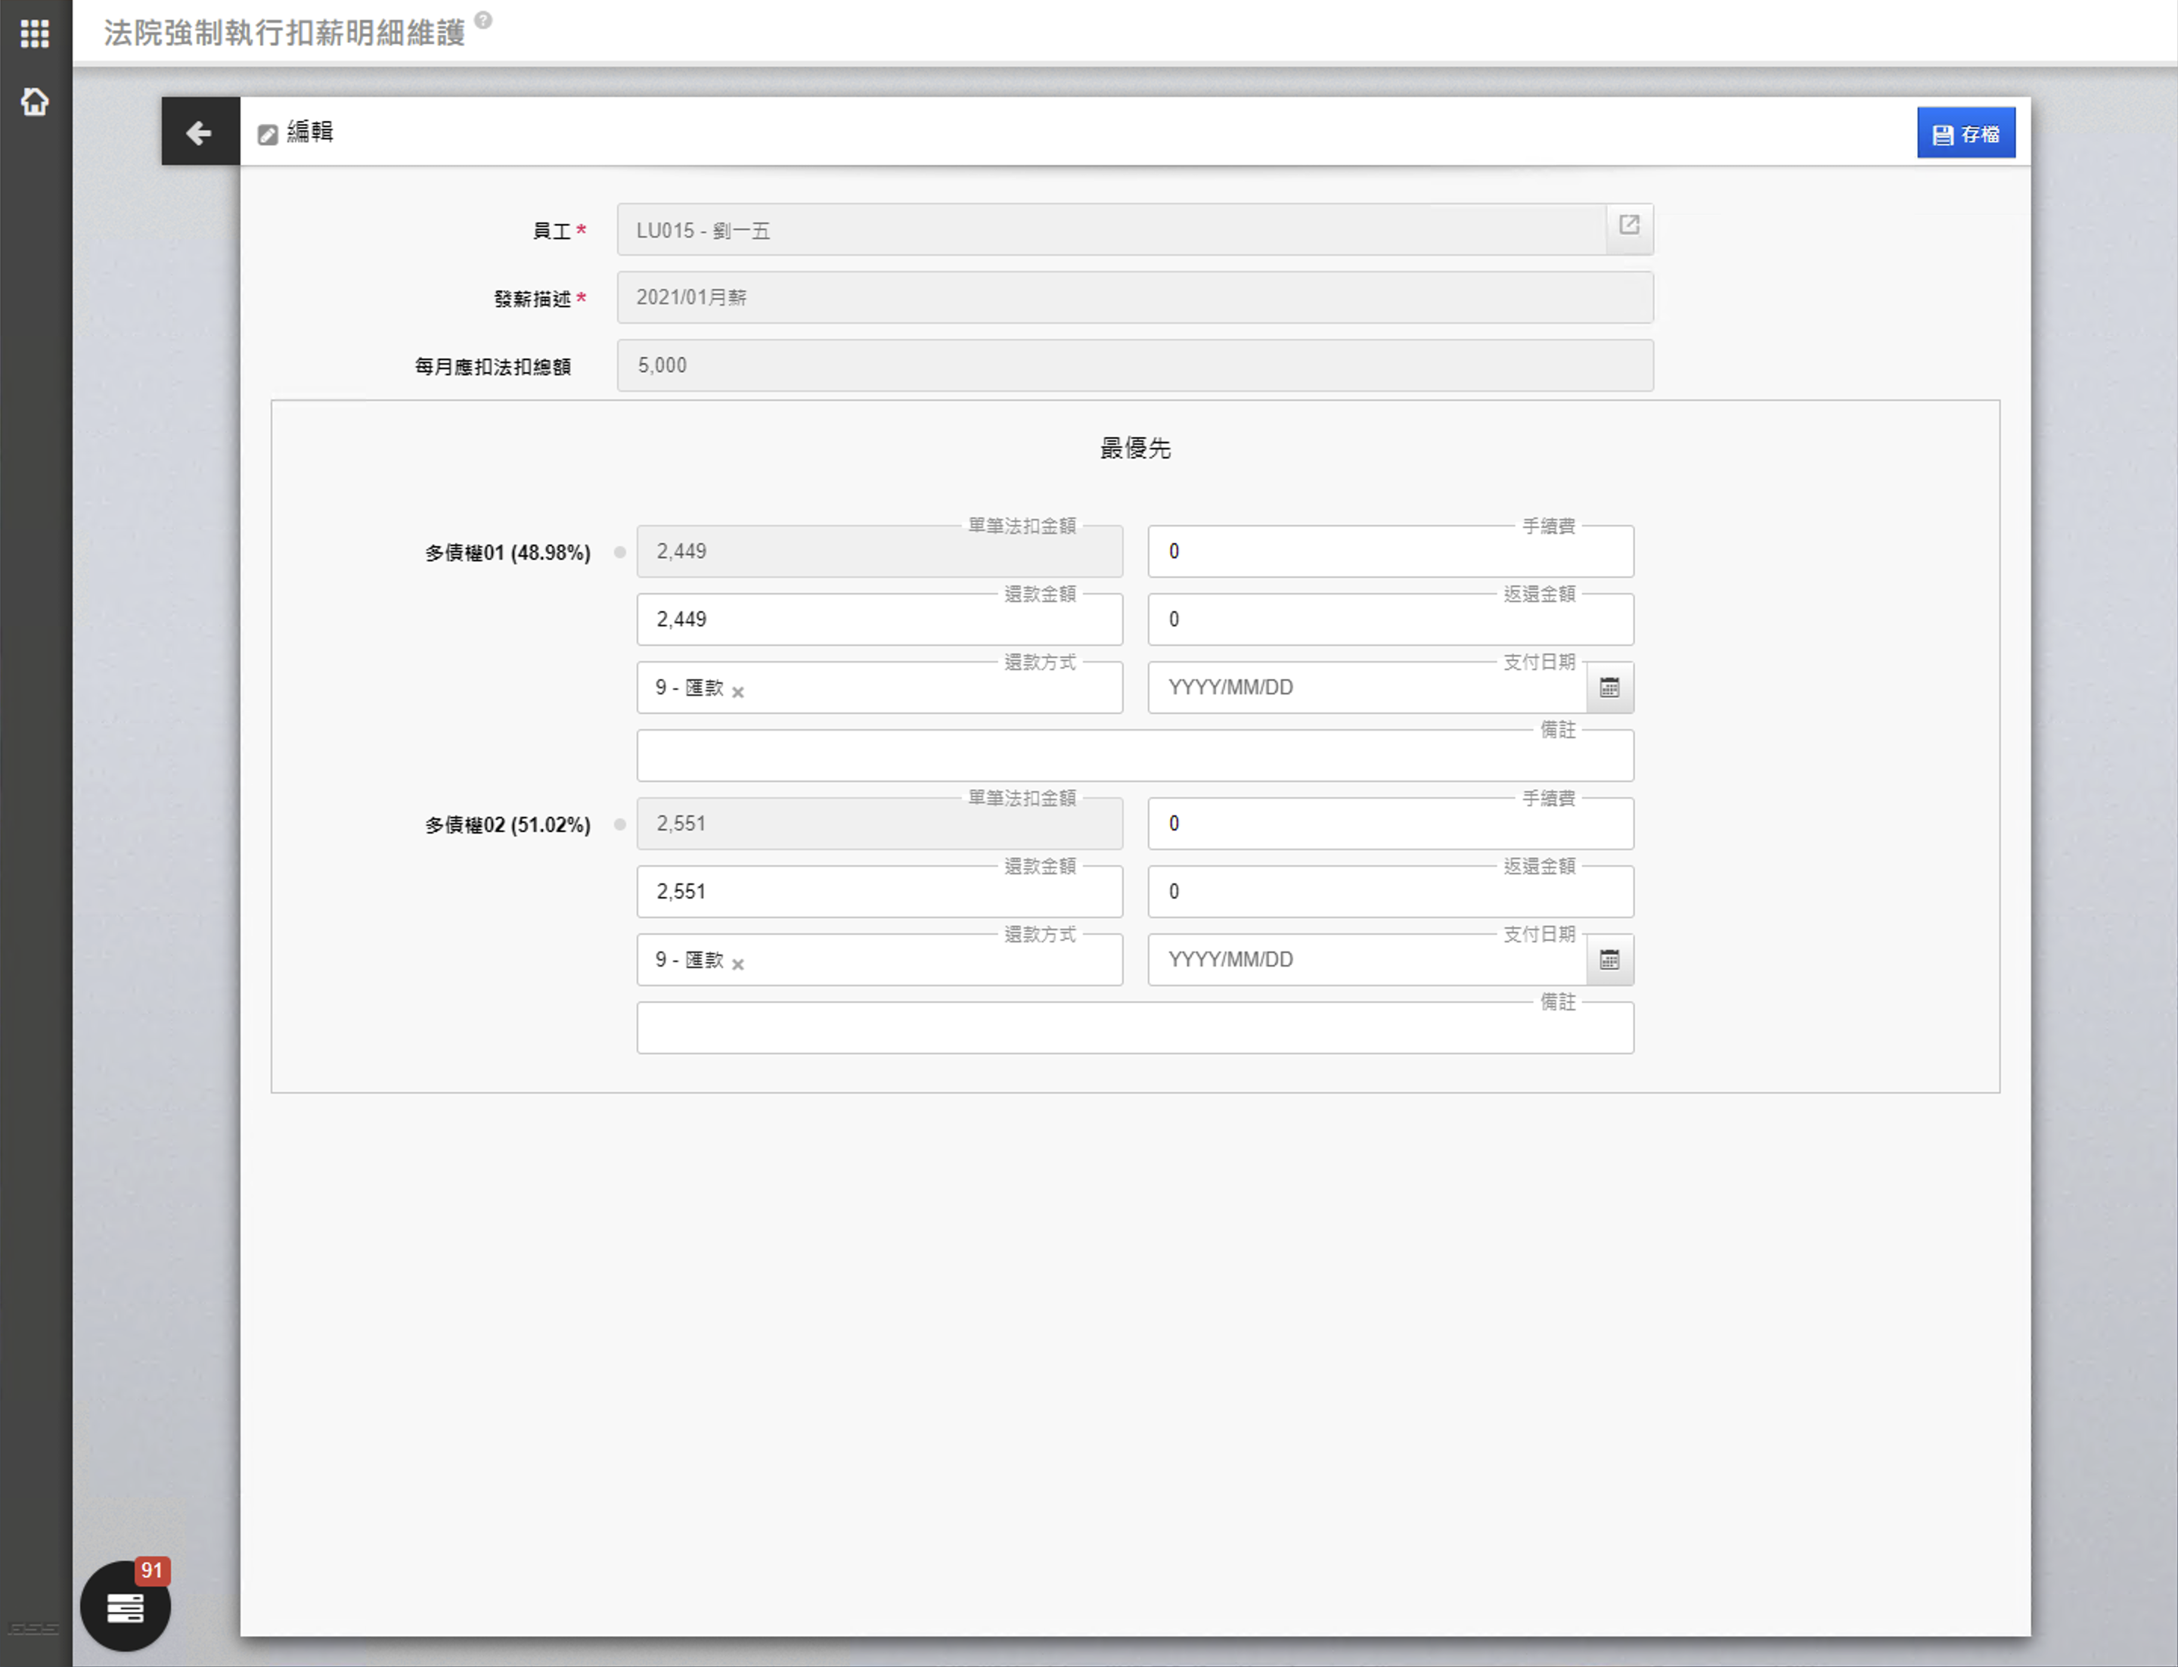Clear 匯款 selection for 多債權02
2178x1667 pixels.
(x=737, y=964)
